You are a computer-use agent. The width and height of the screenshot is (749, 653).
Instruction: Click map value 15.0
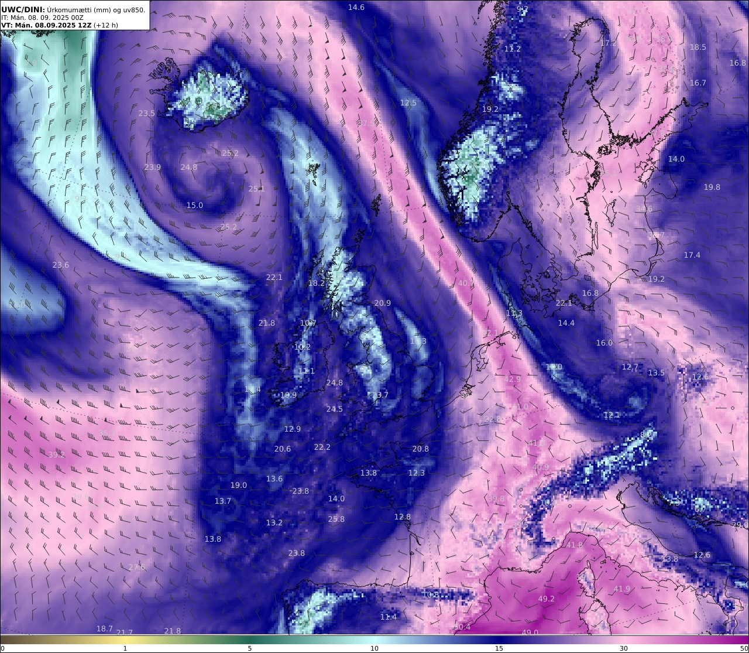coord(195,206)
